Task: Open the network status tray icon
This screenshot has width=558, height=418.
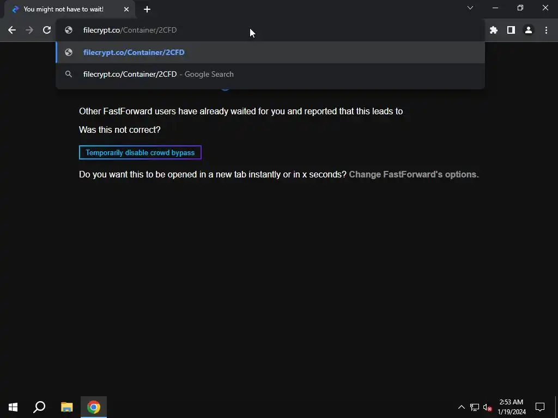Action: (475, 407)
